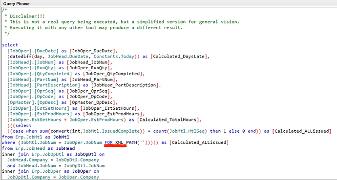Click 'from Erp.JobHead as JobHead' line

(x=38, y=148)
